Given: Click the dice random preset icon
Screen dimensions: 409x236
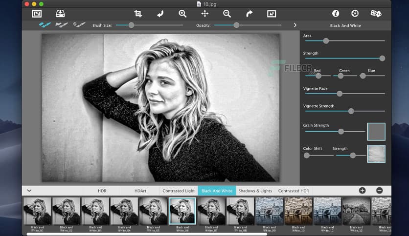Looking at the screenshot, I should pyautogui.click(x=376, y=14).
